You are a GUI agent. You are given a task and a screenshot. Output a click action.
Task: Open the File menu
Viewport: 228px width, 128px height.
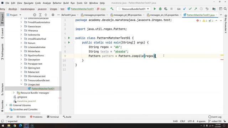[x=7, y=3]
